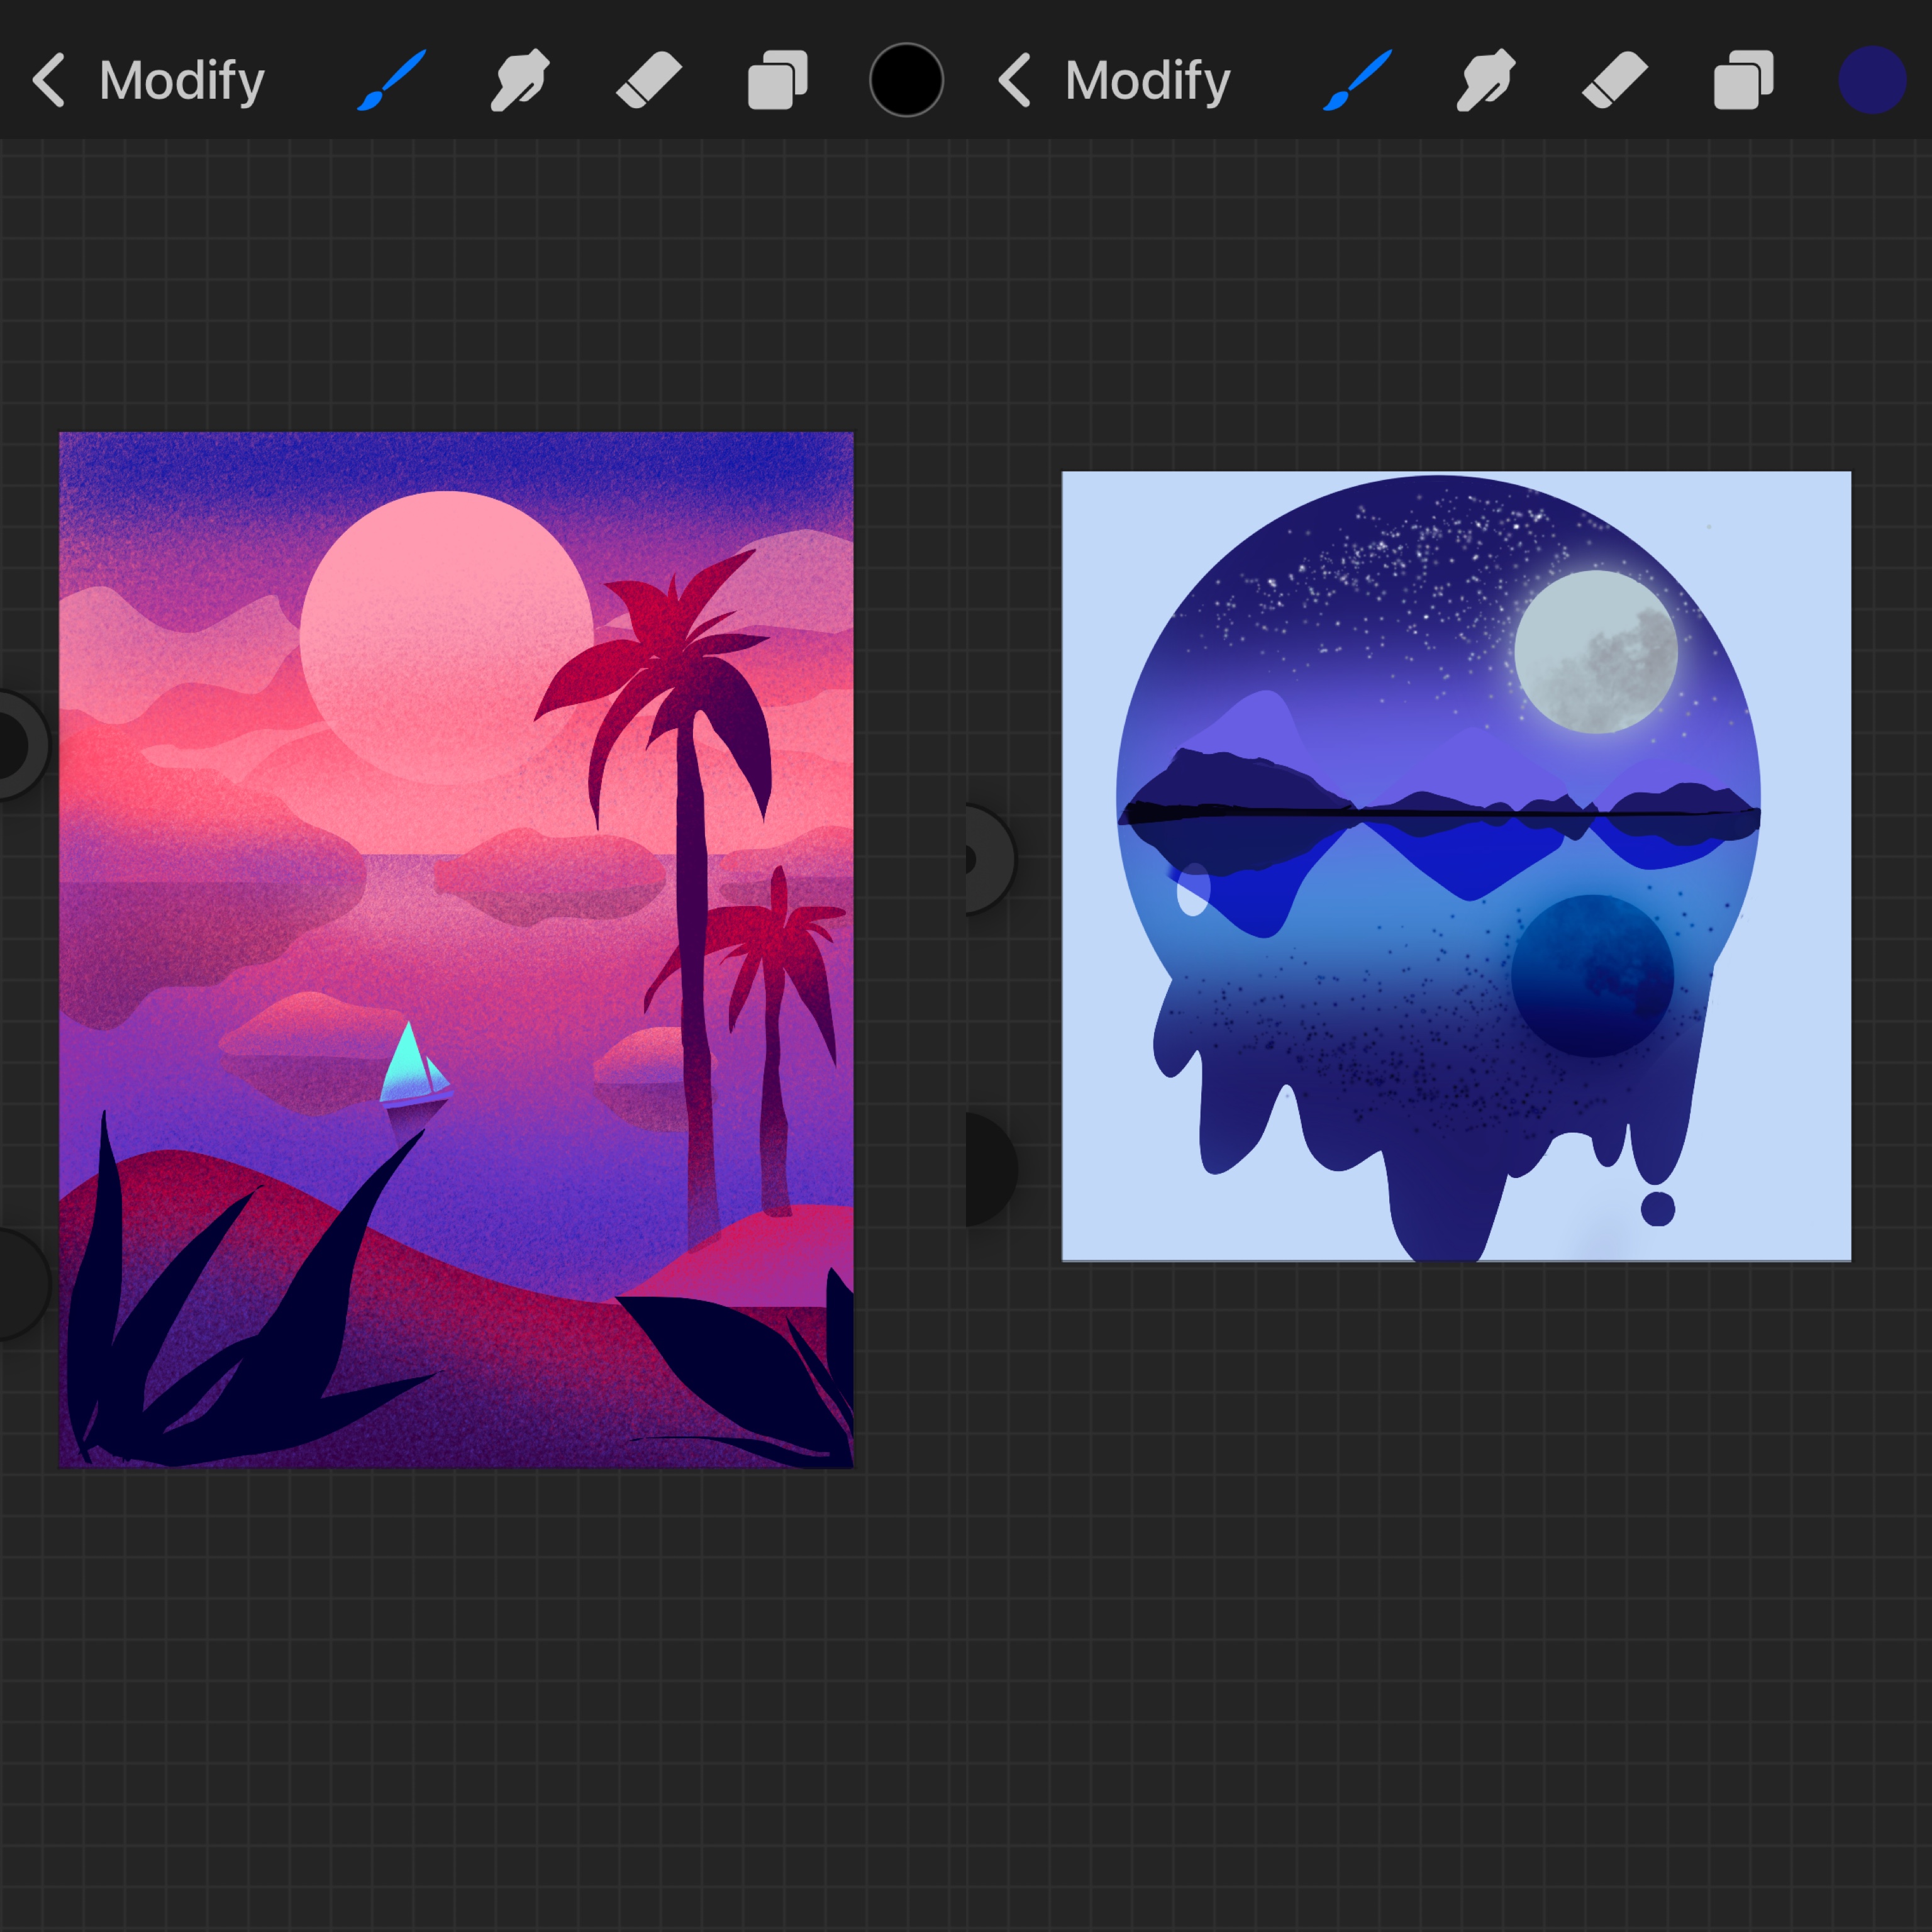Pick the Eraser tool above the sunset artwork
Image resolution: width=1932 pixels, height=1932 pixels.
click(x=648, y=80)
